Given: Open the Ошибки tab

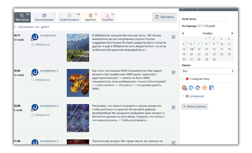Looking at the screenshot, I should point(108,17).
